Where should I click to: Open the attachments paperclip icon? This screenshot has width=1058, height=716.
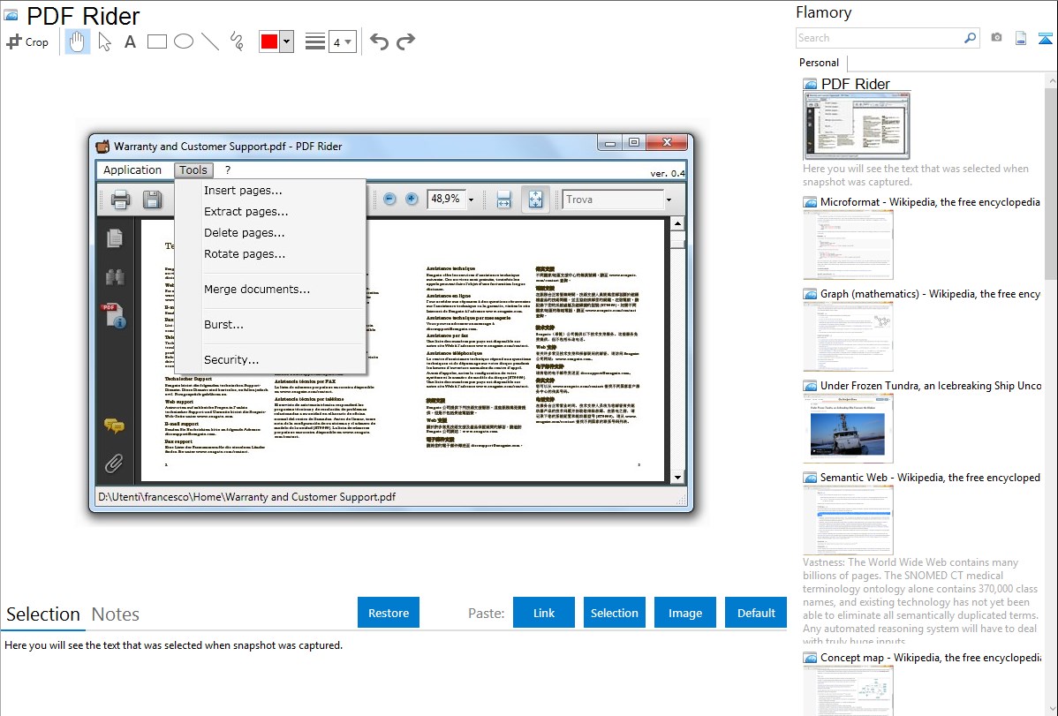pyautogui.click(x=114, y=464)
